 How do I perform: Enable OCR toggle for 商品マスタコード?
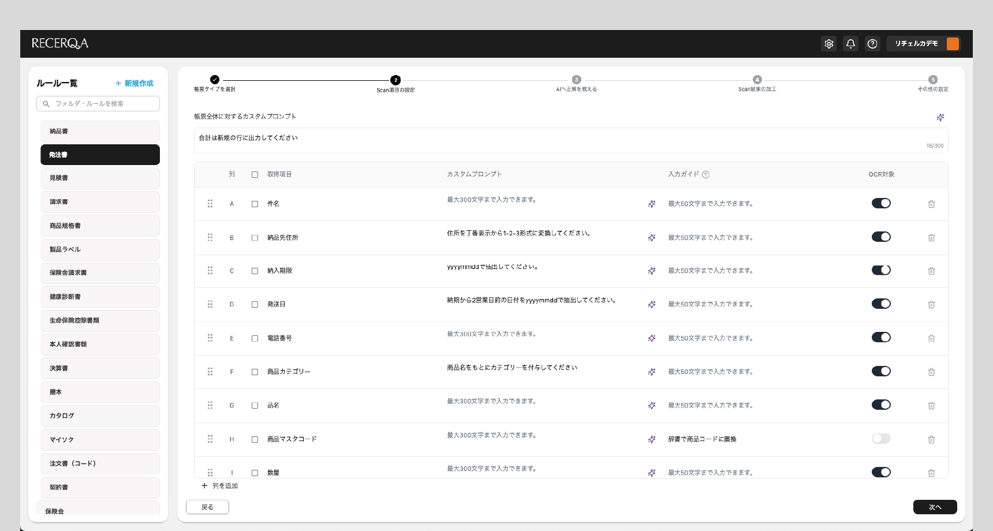[x=881, y=439]
